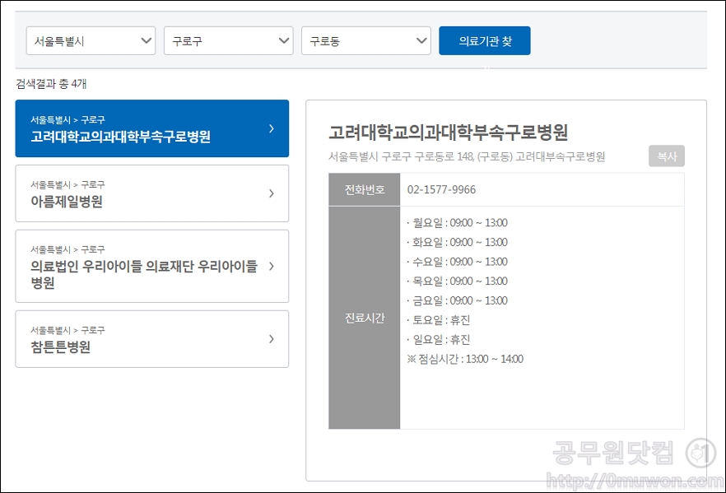
Task: Click the detail panel title 고려대학교의과대학부속구로병원
Action: [448, 133]
